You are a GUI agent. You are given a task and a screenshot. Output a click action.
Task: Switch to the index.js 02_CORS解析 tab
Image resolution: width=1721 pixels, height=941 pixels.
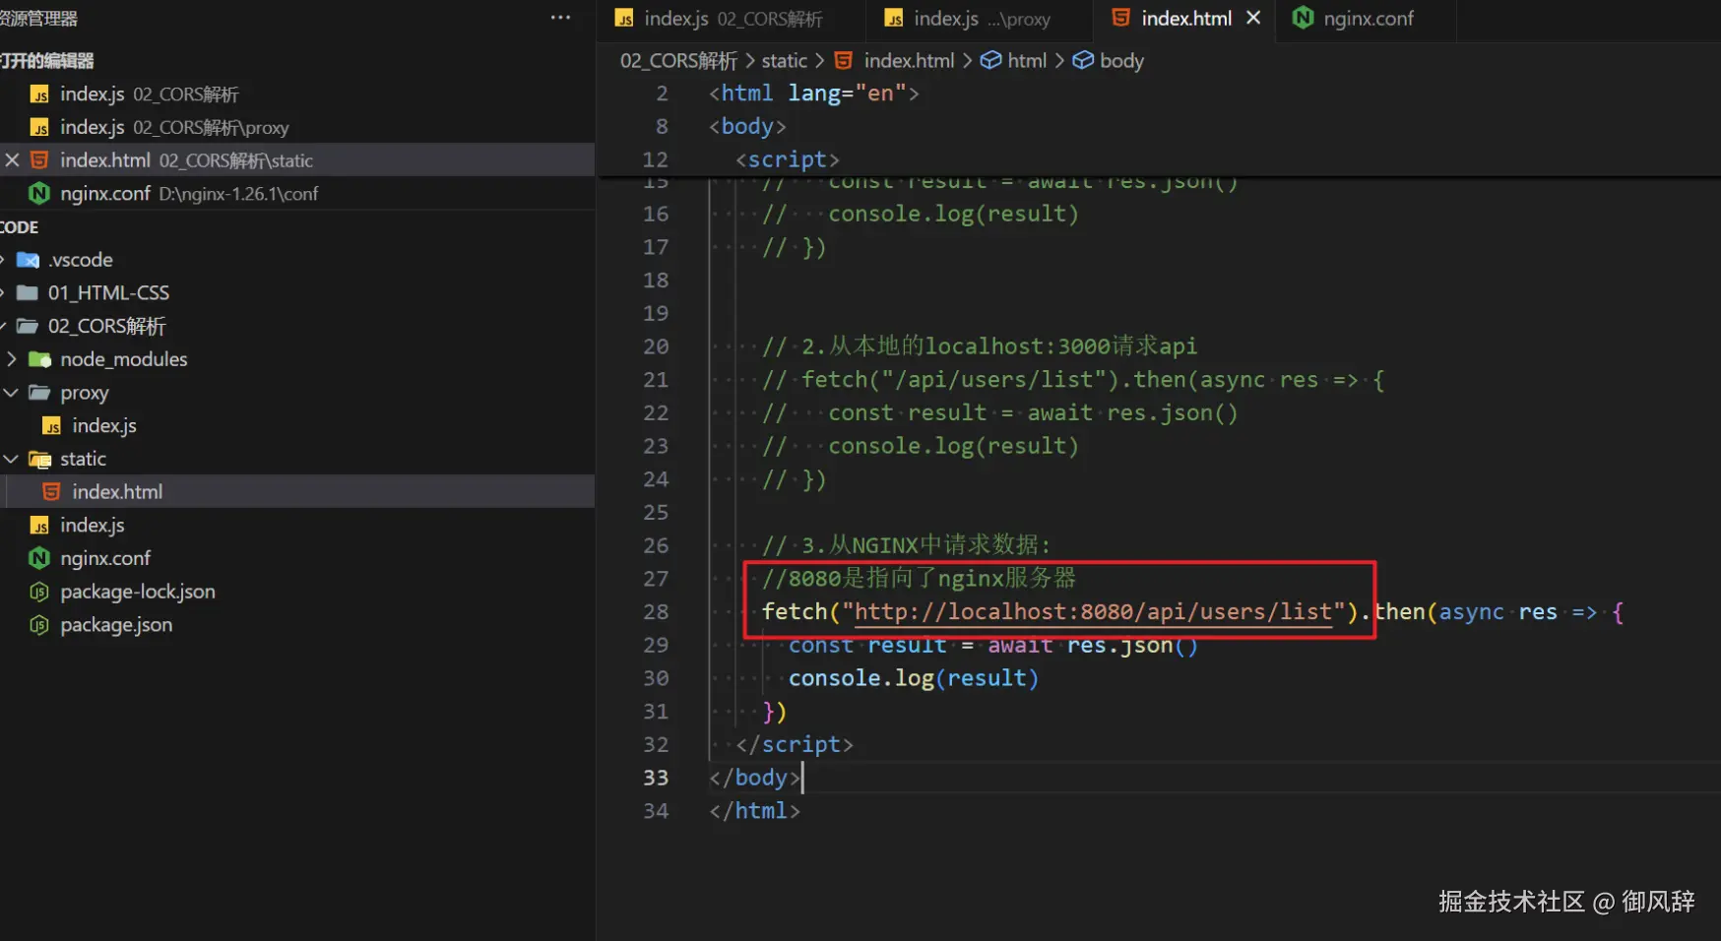coord(731,20)
